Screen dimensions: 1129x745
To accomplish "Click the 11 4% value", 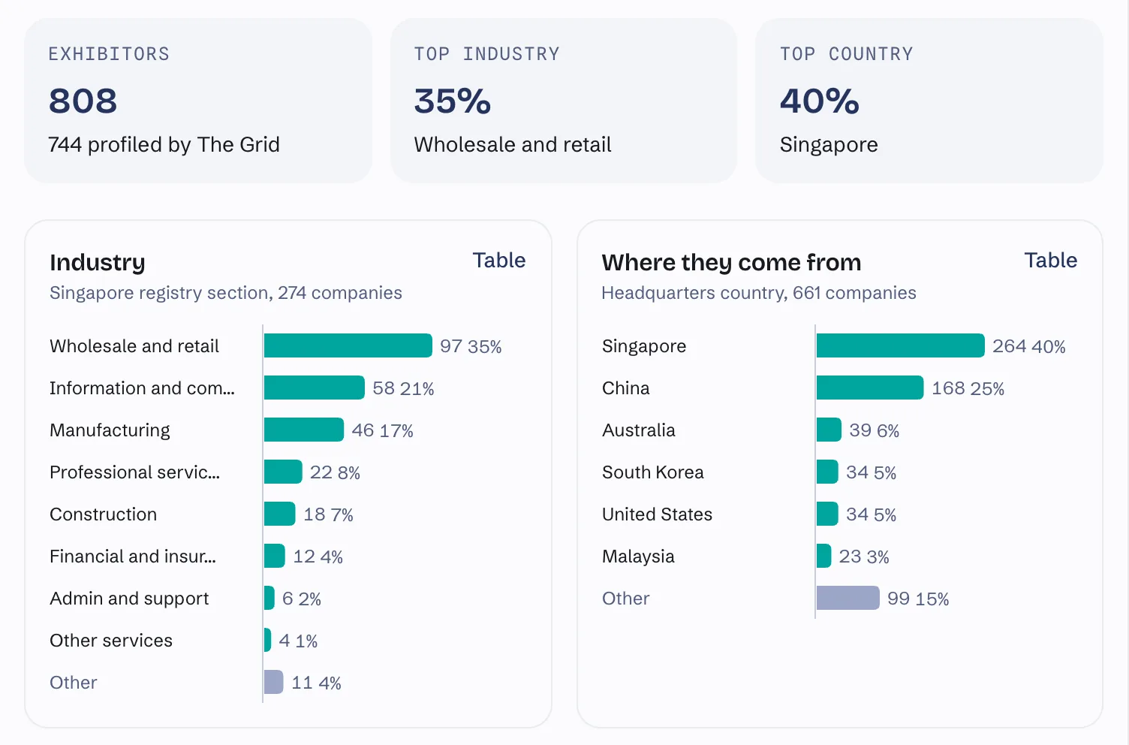I will 316,683.
